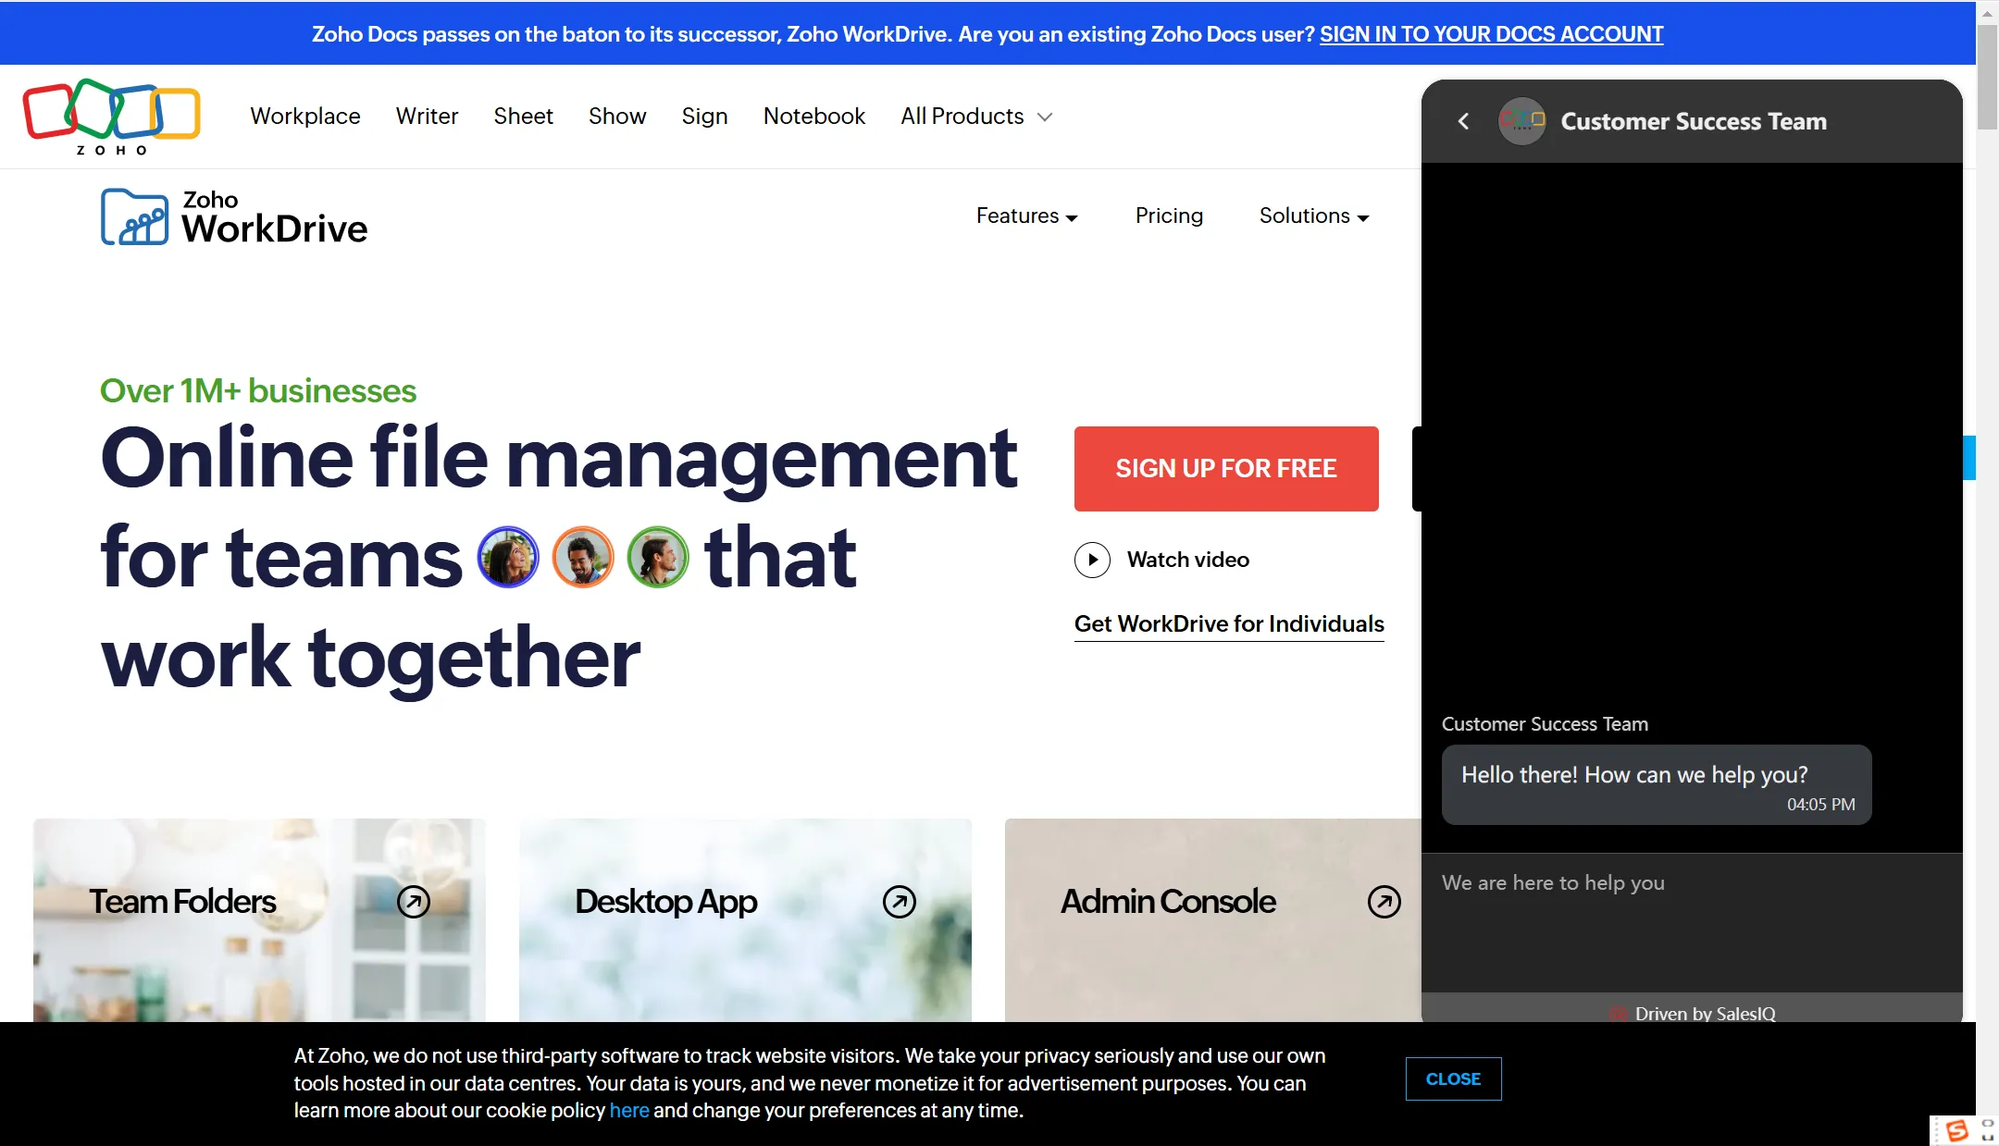Open the Team Folders arrow icon
This screenshot has height=1146, width=1999.
pyautogui.click(x=414, y=901)
